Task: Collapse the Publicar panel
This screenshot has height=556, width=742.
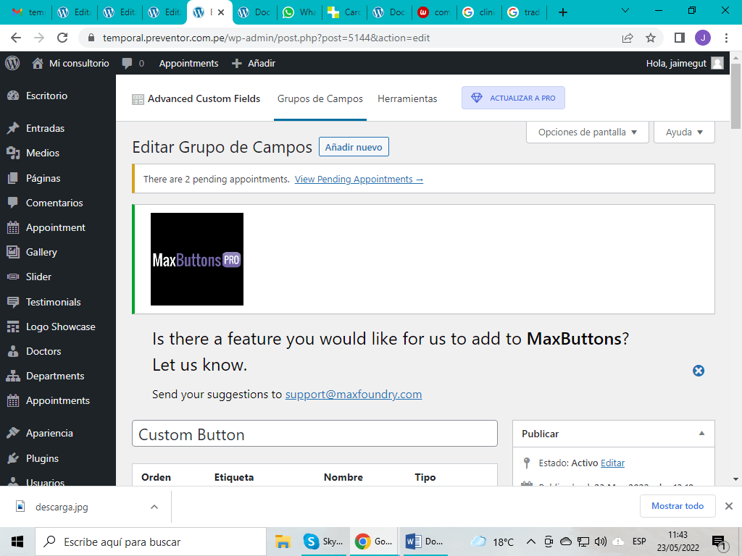Action: point(701,434)
